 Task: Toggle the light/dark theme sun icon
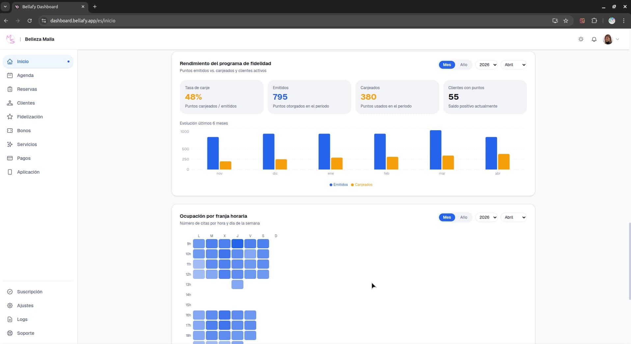[581, 39]
